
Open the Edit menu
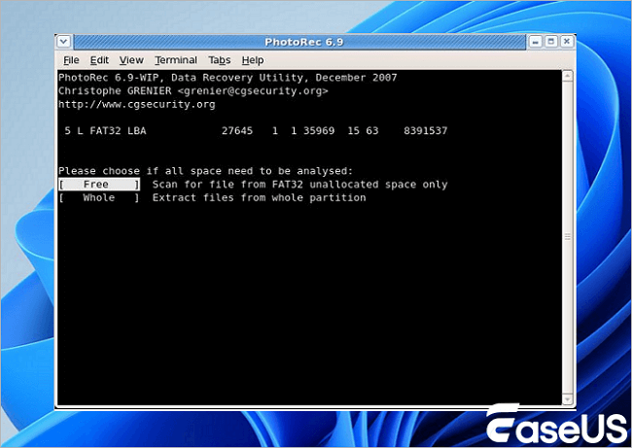tap(99, 60)
